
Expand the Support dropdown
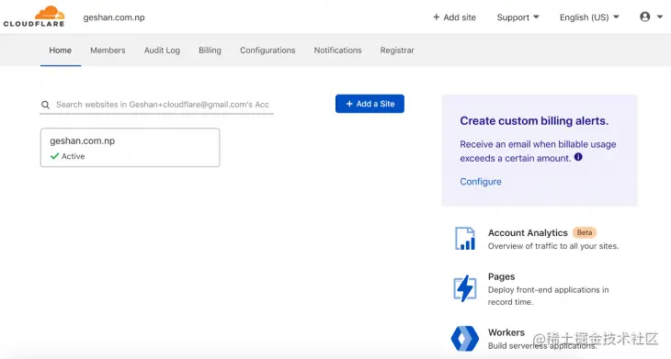point(517,17)
